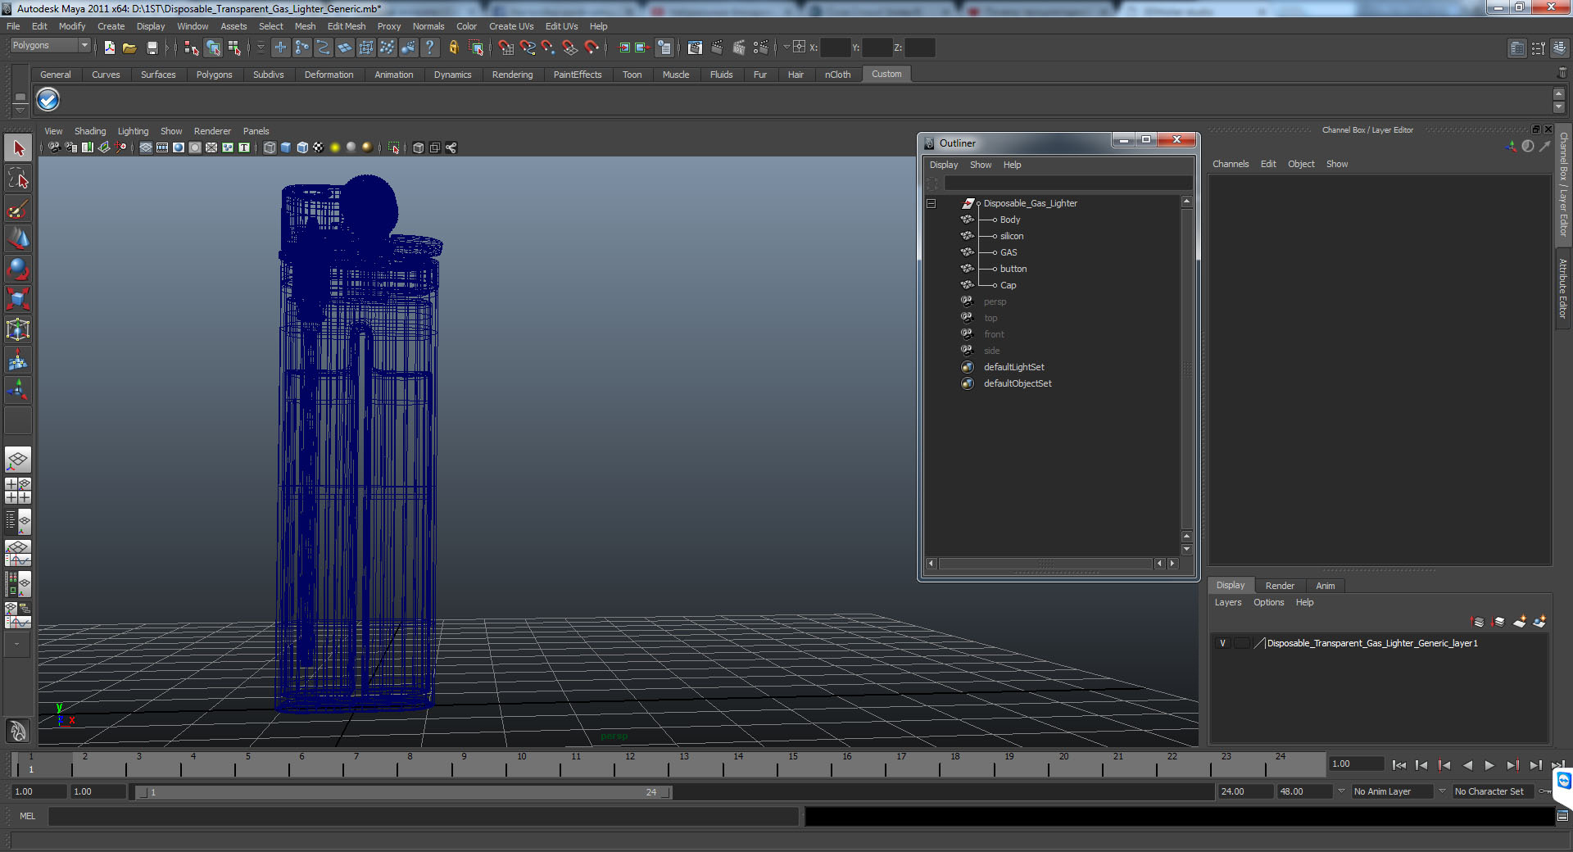Open the Edit Mesh menu

tap(347, 26)
